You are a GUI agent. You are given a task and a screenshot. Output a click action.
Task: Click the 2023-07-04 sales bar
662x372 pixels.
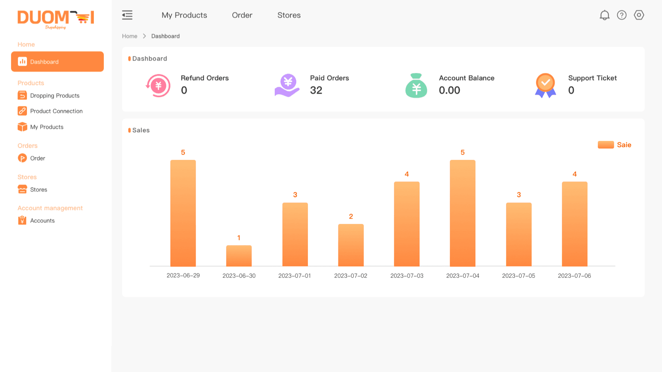[x=463, y=213]
